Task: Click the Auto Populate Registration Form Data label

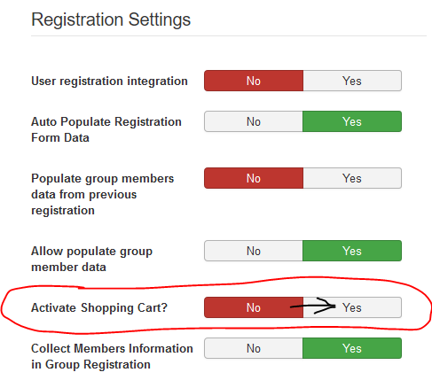Action: [106, 129]
